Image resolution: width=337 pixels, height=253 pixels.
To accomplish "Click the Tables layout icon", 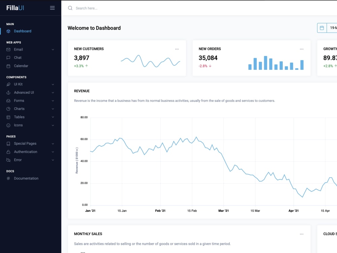I will click(8, 117).
